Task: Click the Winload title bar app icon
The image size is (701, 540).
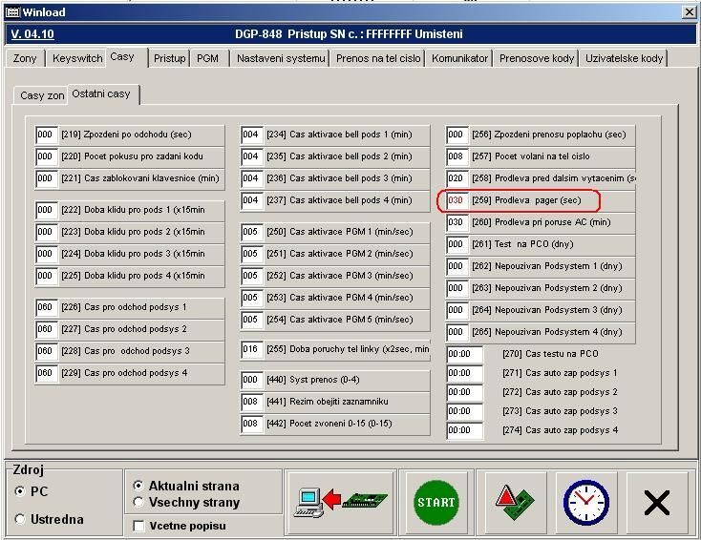Action: click(x=12, y=12)
